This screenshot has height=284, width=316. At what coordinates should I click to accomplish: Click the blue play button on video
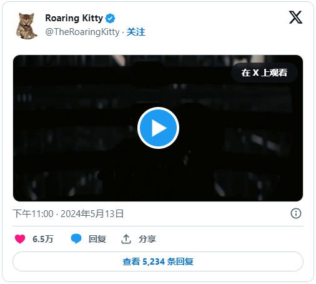(x=158, y=128)
